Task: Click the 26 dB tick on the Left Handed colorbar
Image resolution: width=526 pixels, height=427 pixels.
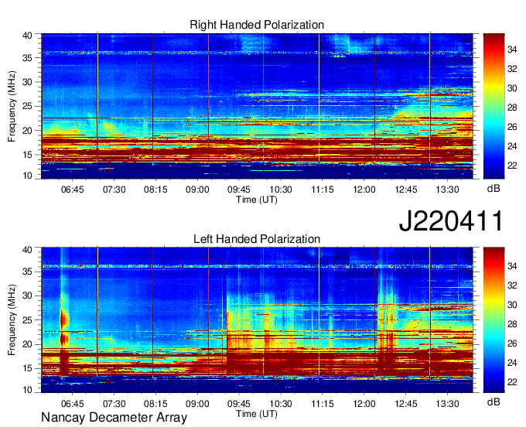Action: coord(512,343)
